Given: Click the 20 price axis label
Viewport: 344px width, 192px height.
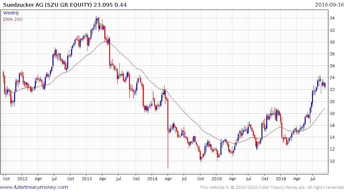Looking at the screenshot, I should tap(332, 101).
